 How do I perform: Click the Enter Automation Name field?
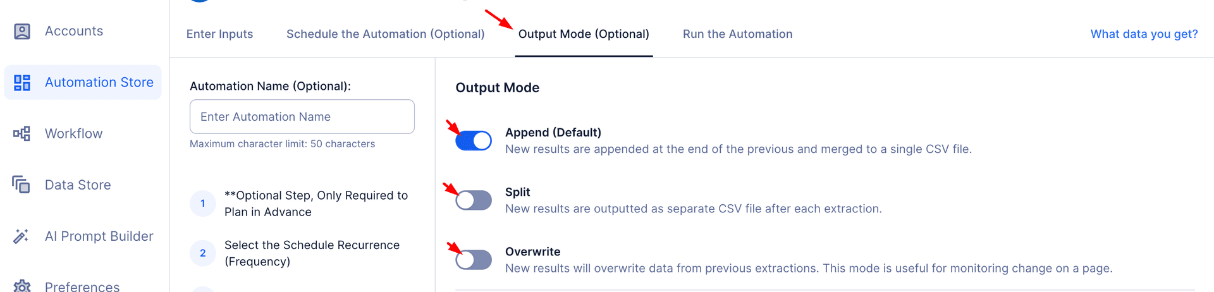[302, 117]
